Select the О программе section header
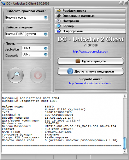Viewport: 129px width, 160px height. [x=90, y=31]
